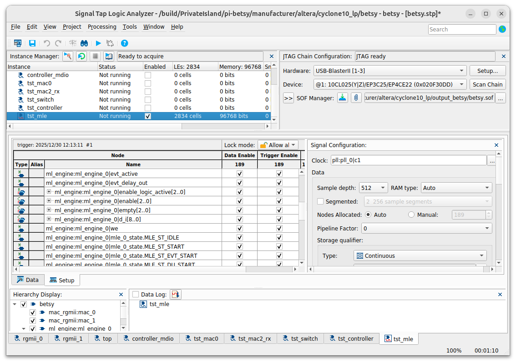
Task: Switch to the tst_controller tab
Action: pyautogui.click(x=351, y=339)
